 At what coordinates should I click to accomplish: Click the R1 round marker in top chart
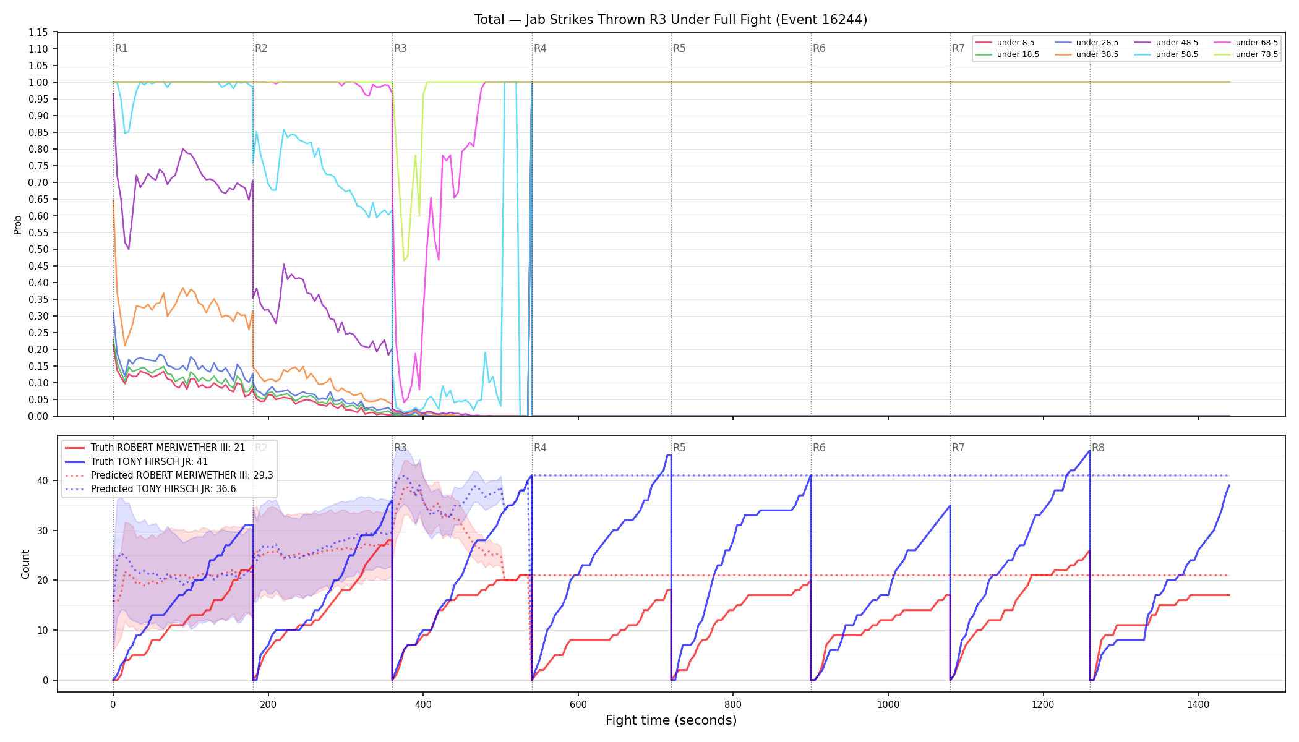point(121,48)
